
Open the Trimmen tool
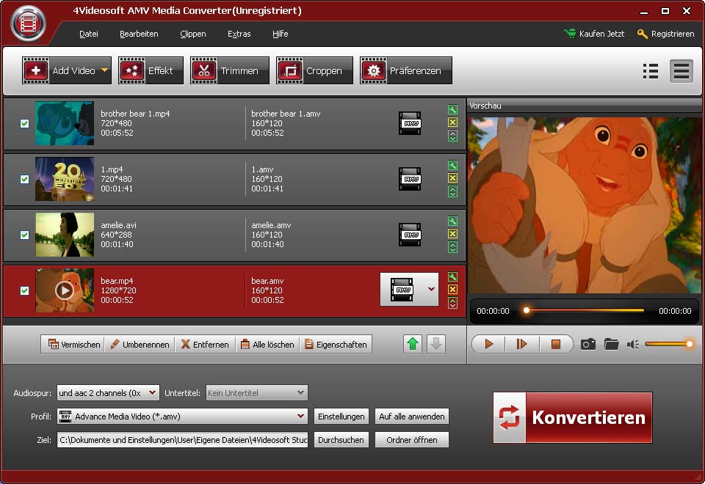tap(230, 70)
